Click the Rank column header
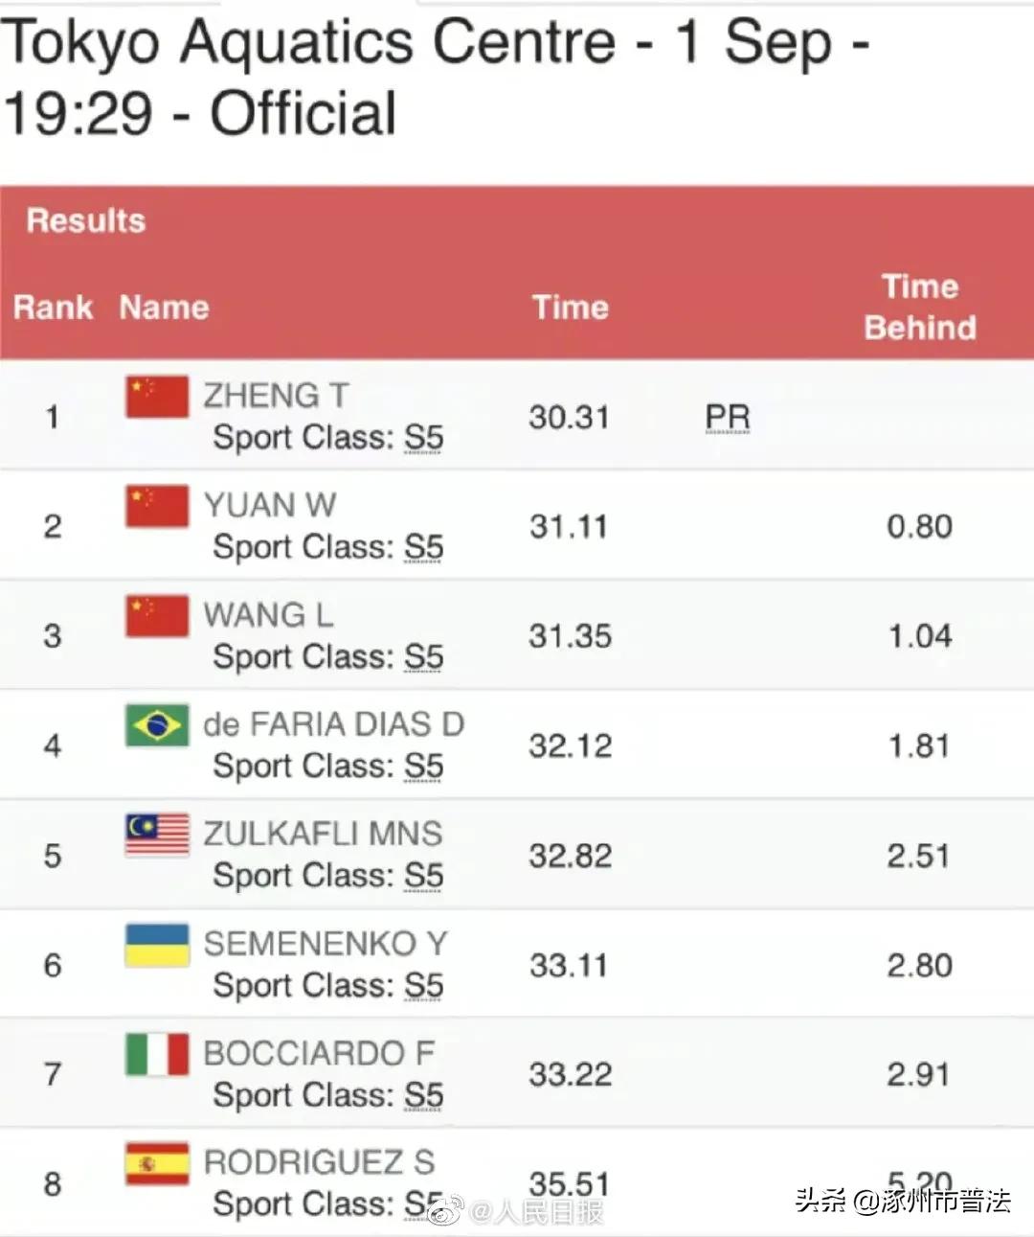This screenshot has height=1237, width=1034. [x=54, y=308]
